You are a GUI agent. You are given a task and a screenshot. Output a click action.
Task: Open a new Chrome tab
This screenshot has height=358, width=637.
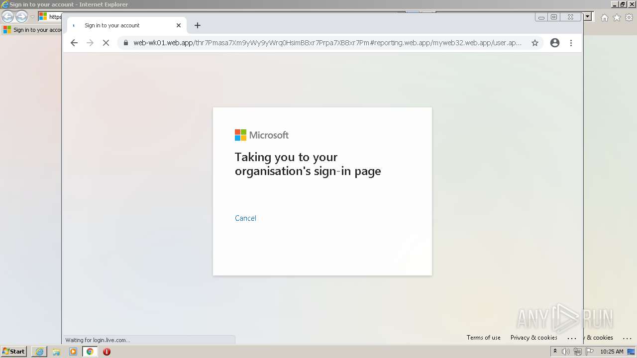(x=198, y=25)
